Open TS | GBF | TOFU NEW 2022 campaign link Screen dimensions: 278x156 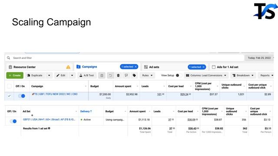tap(56, 94)
